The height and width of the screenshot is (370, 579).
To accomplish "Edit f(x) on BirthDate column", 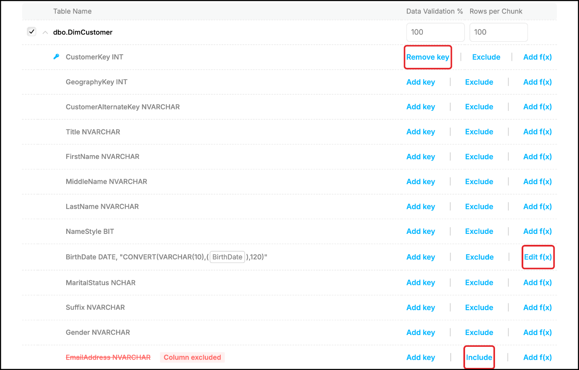I will tap(538, 257).
